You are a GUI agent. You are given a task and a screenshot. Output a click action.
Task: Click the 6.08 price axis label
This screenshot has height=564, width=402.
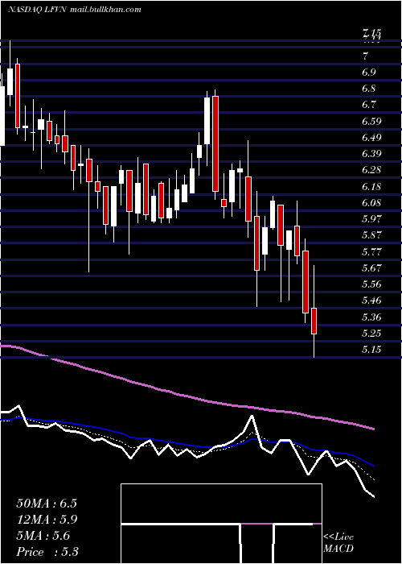371,202
